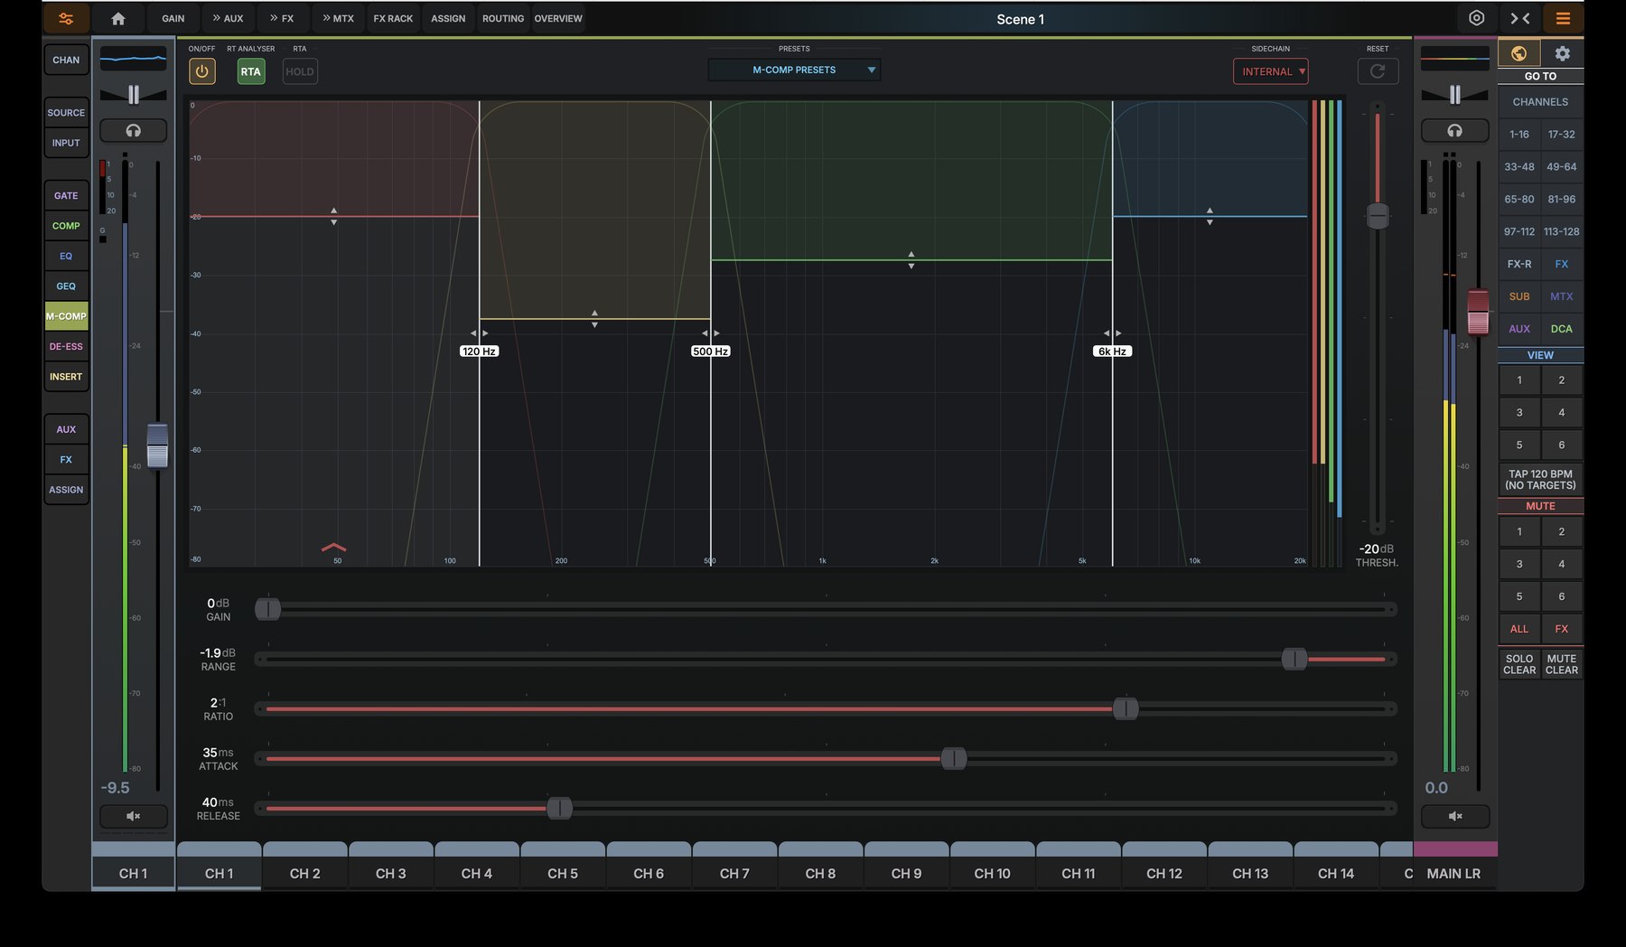Toggle the M-COMP power on/off button
Screen dimensions: 1626x947
point(201,71)
